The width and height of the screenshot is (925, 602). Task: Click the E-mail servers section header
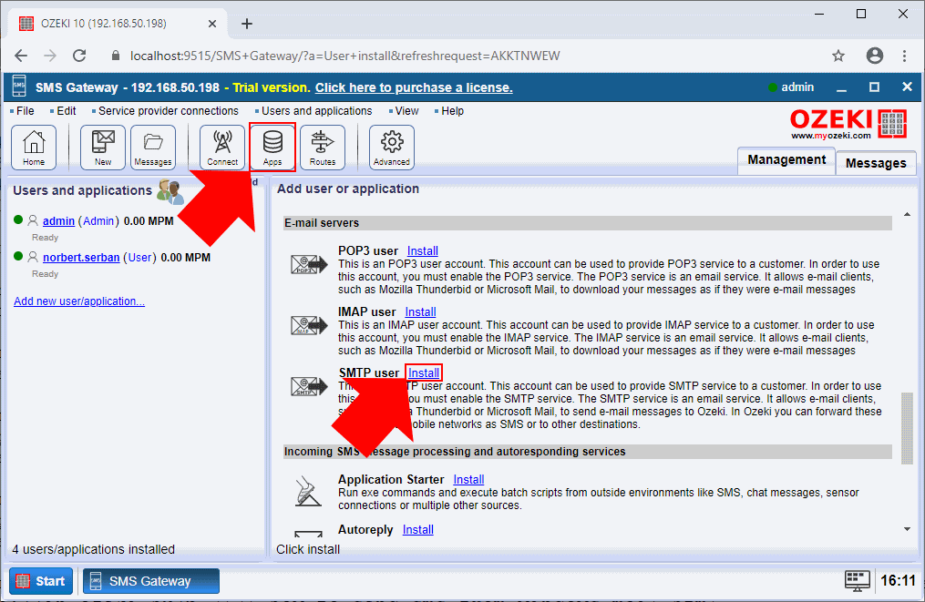[588, 223]
